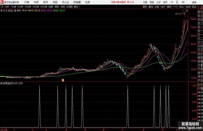Click the 叠加 overlay toolbar button
203x131 pixels.
tap(151, 7)
